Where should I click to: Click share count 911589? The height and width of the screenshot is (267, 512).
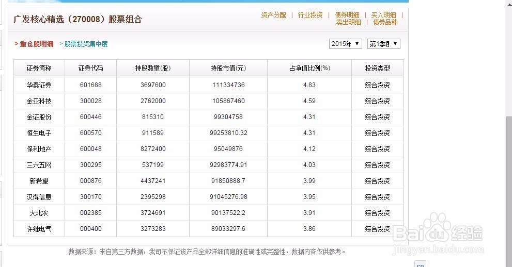coord(153,133)
